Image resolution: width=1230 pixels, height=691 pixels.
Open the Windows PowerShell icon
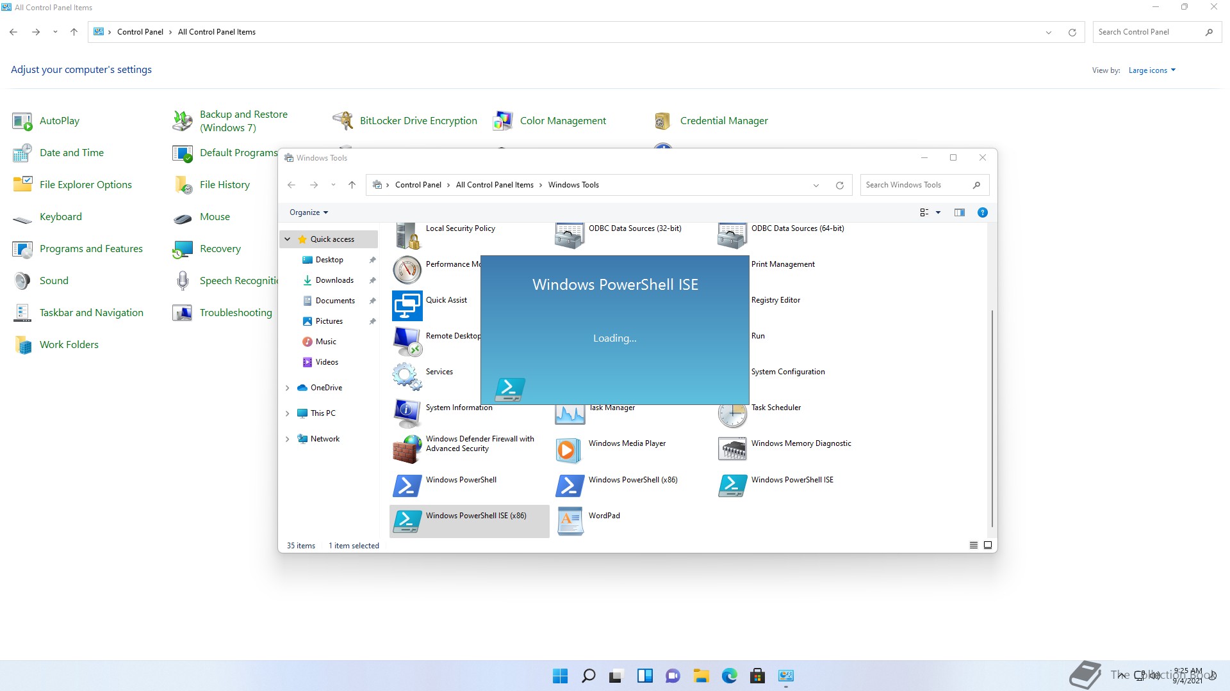pyautogui.click(x=407, y=486)
